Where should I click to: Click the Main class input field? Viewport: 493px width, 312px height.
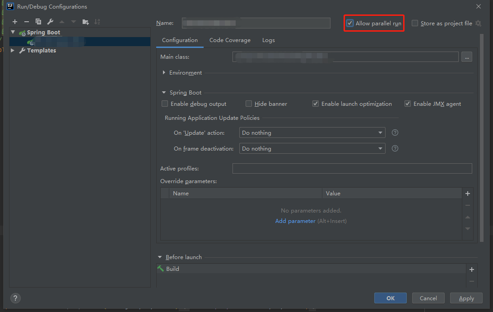tap(345, 57)
